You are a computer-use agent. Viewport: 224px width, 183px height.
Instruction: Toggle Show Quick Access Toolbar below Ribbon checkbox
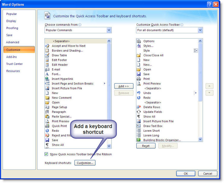[46, 154]
